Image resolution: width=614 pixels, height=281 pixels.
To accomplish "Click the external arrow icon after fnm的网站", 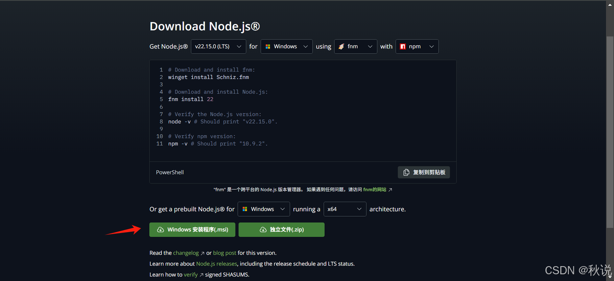I will click(390, 190).
